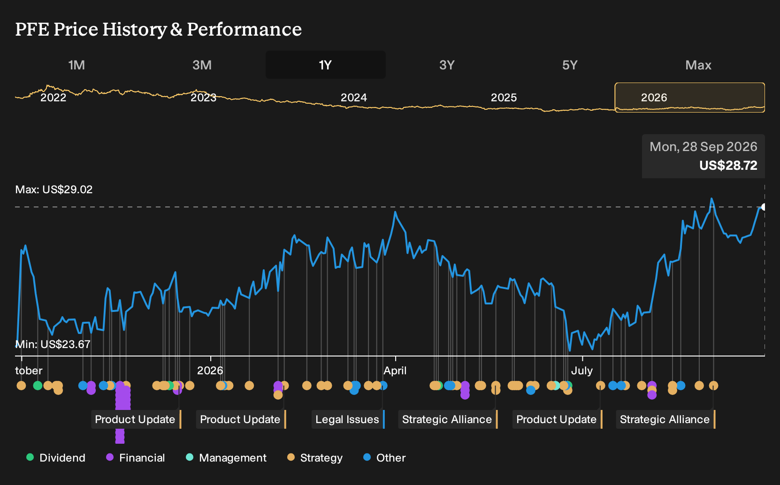Switch to the 1M time range tab

coord(76,65)
